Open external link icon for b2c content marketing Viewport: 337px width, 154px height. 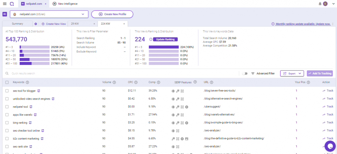pyautogui.click(x=42, y=139)
